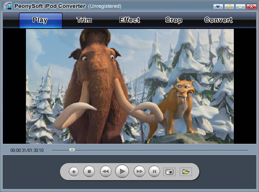Pause the video
The image size is (259, 192).
pos(154,172)
